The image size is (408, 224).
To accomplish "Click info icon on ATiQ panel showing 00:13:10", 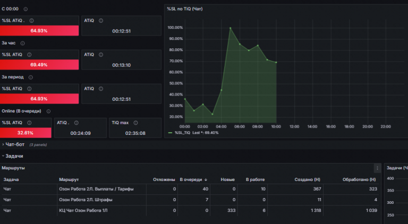I will tap(101, 55).
